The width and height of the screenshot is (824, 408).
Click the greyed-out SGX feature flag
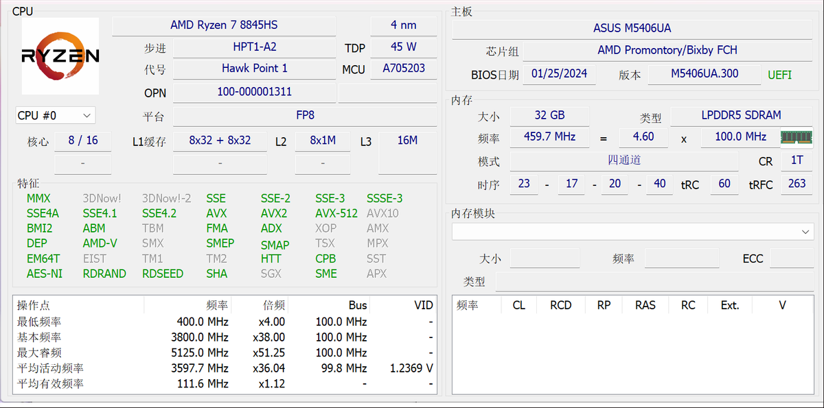click(271, 274)
